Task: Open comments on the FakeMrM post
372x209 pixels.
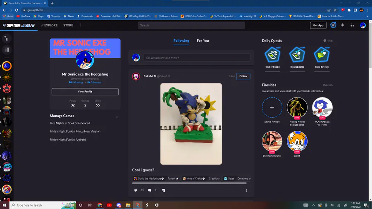Action: pos(150,190)
